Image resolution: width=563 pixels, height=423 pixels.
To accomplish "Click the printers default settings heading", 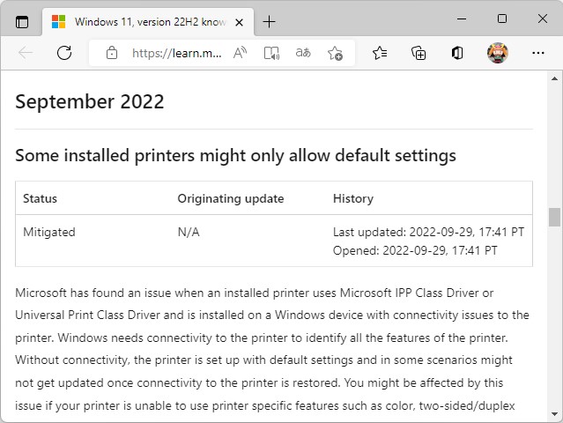I will pos(235,156).
